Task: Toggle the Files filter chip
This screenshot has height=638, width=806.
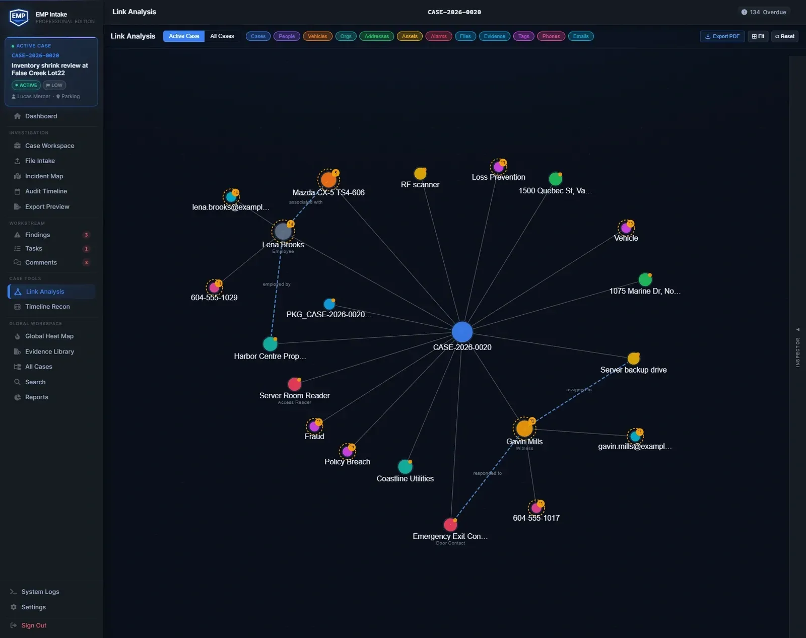Action: (x=465, y=36)
